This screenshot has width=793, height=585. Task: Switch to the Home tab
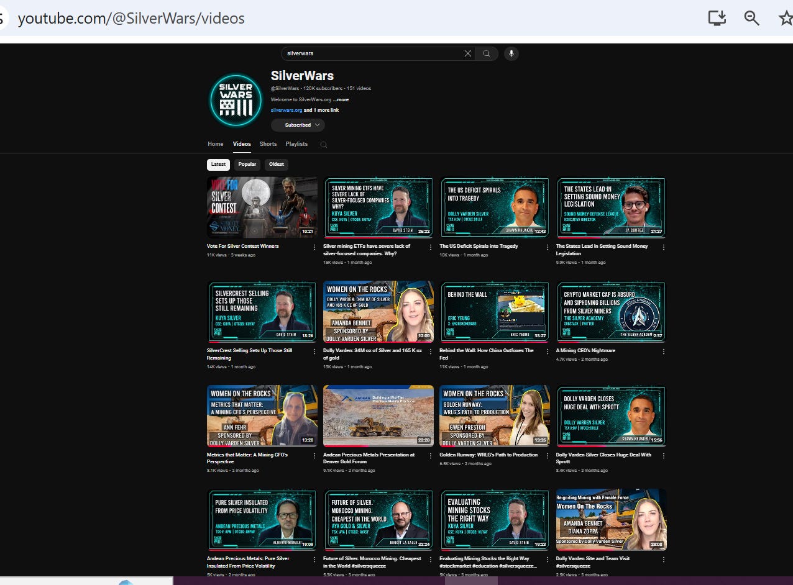216,144
